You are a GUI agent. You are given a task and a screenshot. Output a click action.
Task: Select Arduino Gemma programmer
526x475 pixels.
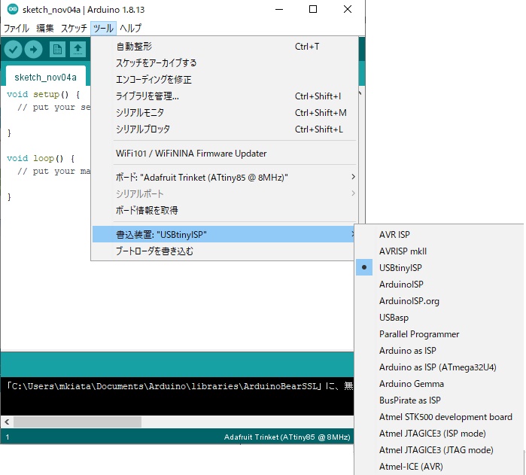(439, 383)
